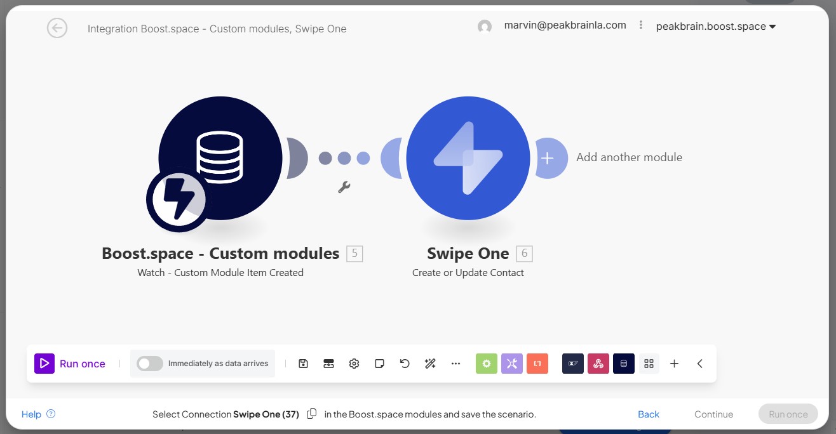Click the dark navy Swipe One favorite icon
The image size is (836, 434).
pyautogui.click(x=573, y=364)
